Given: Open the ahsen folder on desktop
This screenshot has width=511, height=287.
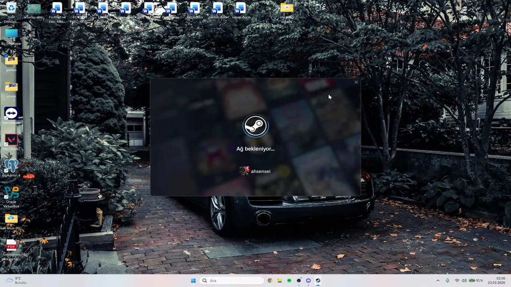Looking at the screenshot, I should [11, 90].
